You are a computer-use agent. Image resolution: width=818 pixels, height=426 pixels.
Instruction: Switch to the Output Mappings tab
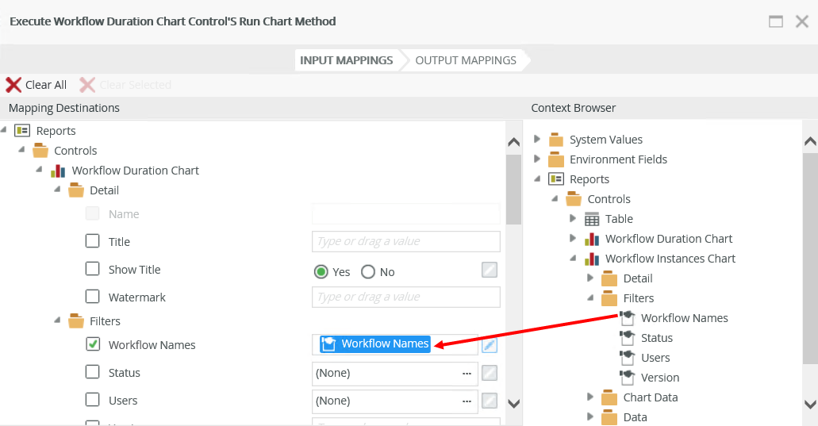coord(466,60)
